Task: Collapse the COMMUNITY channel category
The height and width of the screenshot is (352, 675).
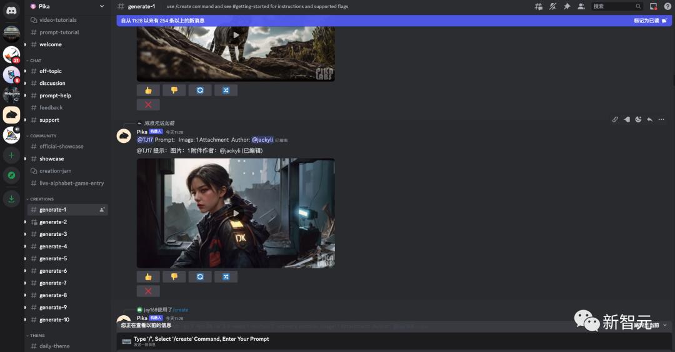Action: point(41,136)
